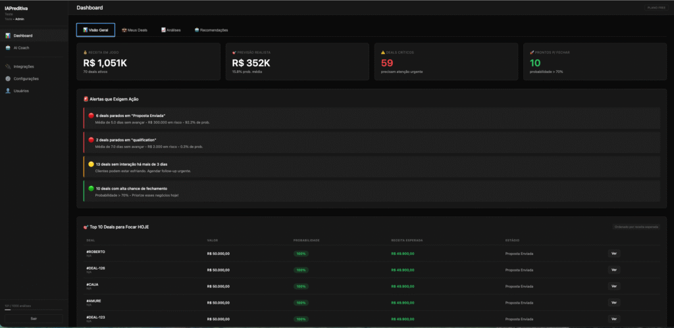Image resolution: width=674 pixels, height=328 pixels.
Task: Open the 10 deals high closing chance alert
Action: [372, 191]
